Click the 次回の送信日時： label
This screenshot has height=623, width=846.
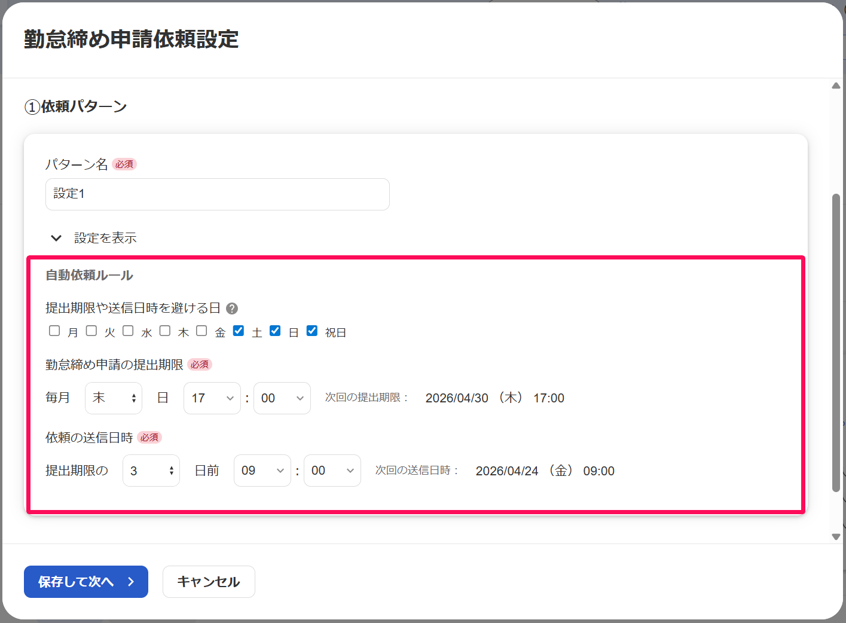point(417,471)
